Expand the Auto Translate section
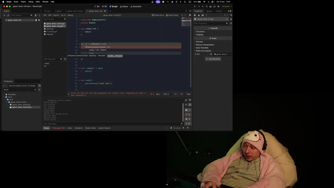334x188 pixels. tap(202, 48)
